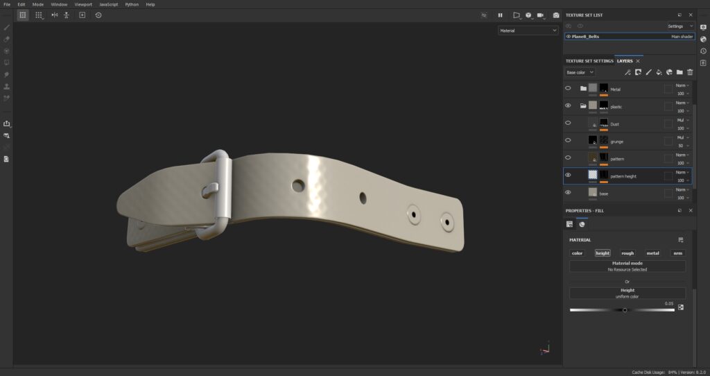Image resolution: width=710 pixels, height=376 pixels.
Task: Select the Eraser tool
Action: click(6, 39)
